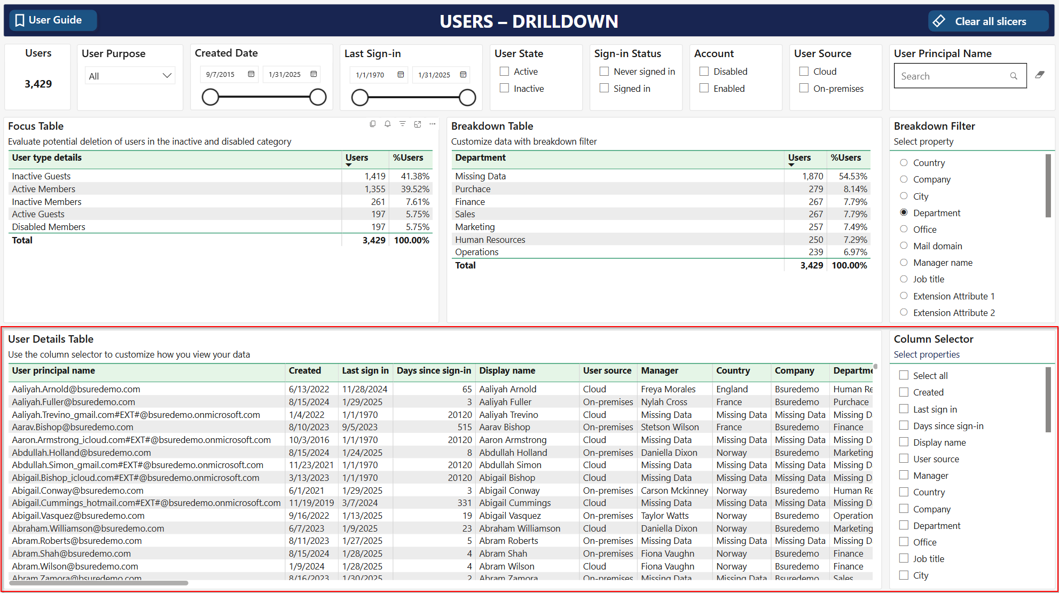Click the Created Date slider left handle

tap(210, 97)
